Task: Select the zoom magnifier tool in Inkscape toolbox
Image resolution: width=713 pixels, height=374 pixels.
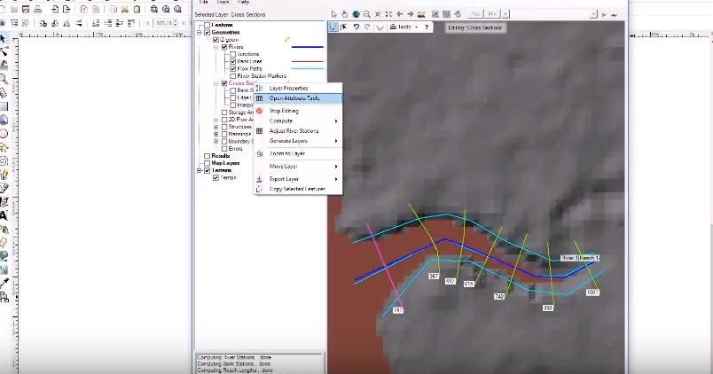Action: (4, 79)
